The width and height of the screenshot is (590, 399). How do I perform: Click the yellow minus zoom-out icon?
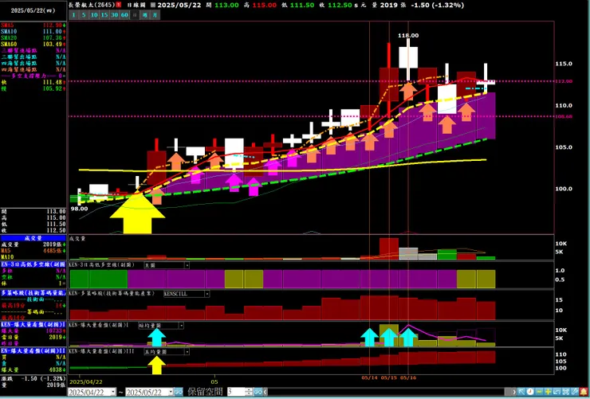click(539, 392)
